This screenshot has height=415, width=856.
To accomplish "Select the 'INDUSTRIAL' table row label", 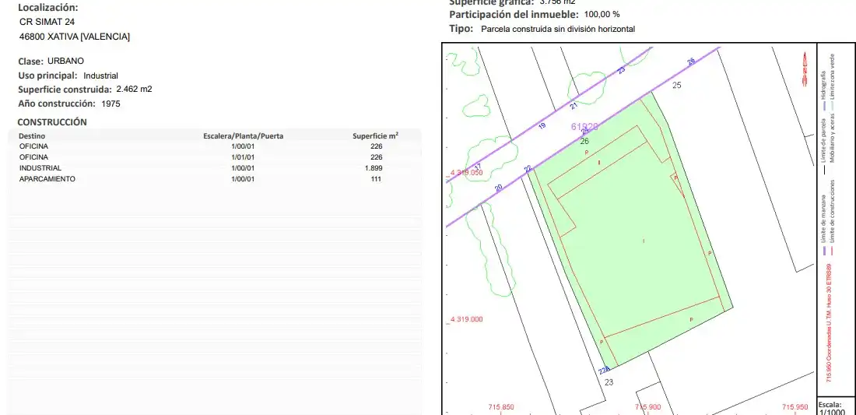I will [x=40, y=167].
